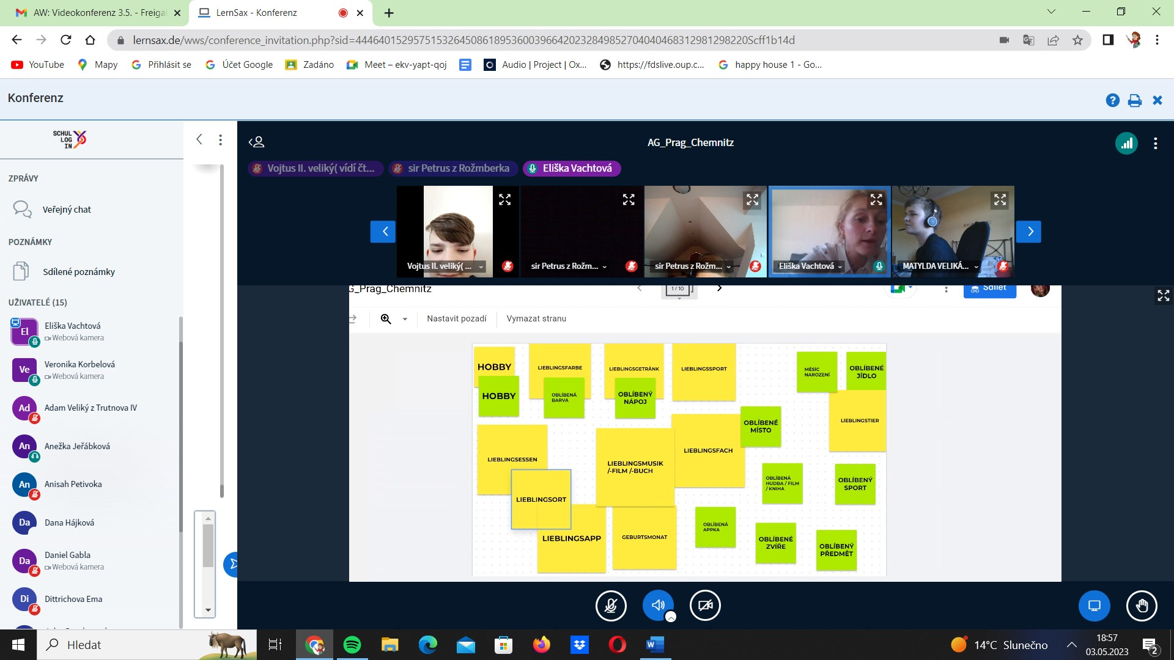The height and width of the screenshot is (660, 1174).
Task: Open the share screen button
Action: (1094, 606)
